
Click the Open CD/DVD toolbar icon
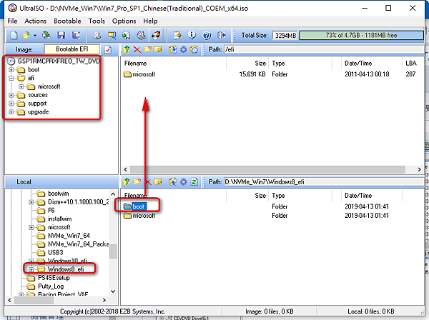[46, 35]
